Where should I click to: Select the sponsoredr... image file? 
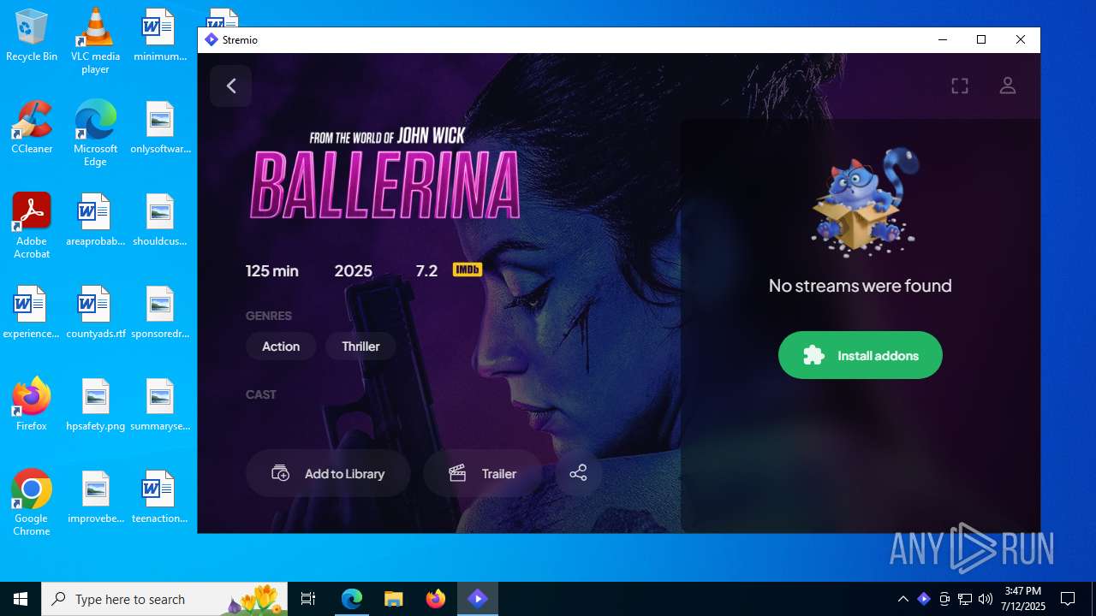click(x=160, y=312)
